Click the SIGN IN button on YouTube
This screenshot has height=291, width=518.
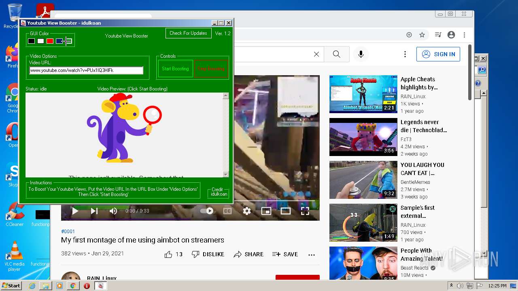pos(438,54)
